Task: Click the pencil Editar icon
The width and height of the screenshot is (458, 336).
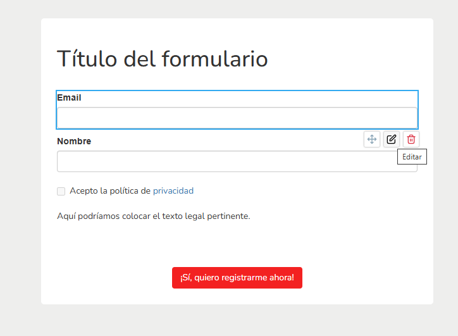Action: pos(392,139)
